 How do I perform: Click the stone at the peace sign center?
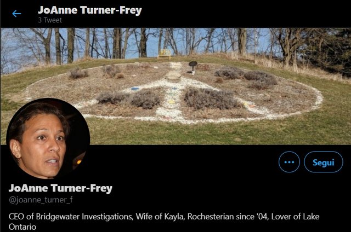(173, 76)
